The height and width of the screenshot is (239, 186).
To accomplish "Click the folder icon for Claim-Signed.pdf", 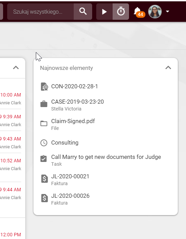I will (x=44, y=123).
